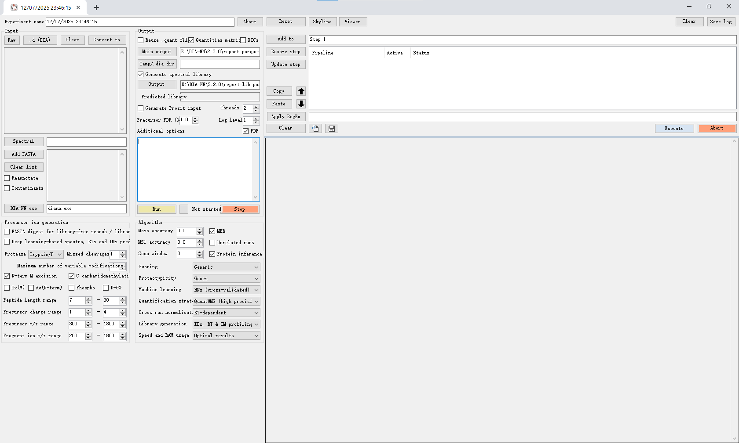
Task: Toggle the MBR checkbox off
Action: [212, 231]
